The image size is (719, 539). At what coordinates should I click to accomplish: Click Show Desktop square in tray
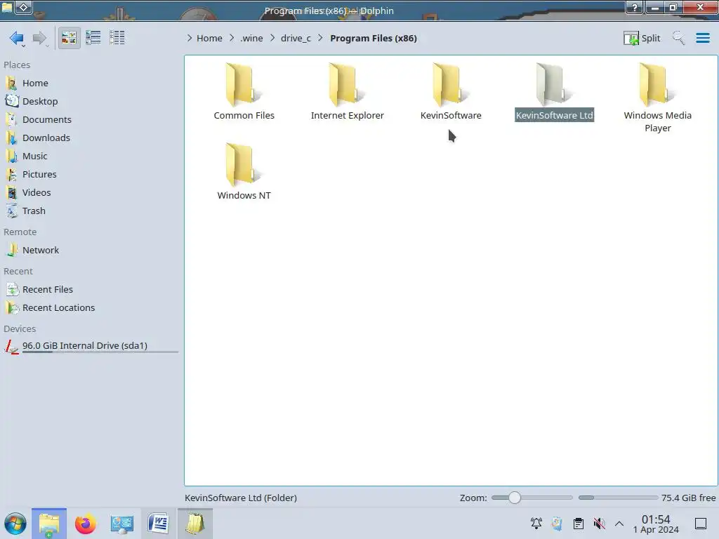click(x=700, y=524)
